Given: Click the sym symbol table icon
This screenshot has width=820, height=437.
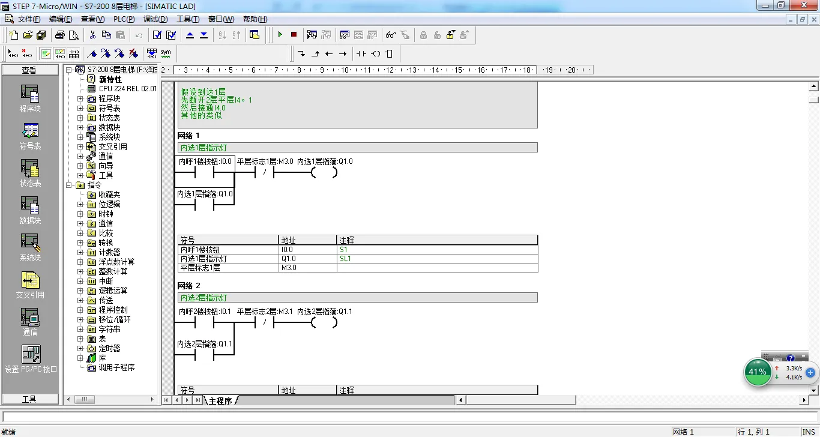Looking at the screenshot, I should pos(166,53).
